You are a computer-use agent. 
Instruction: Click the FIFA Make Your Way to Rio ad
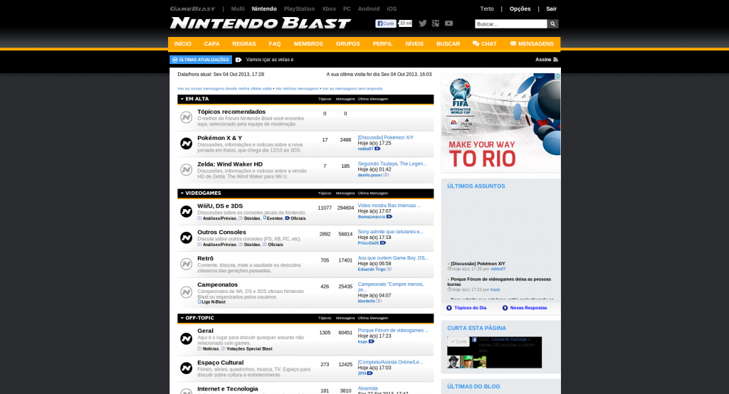[x=500, y=122]
